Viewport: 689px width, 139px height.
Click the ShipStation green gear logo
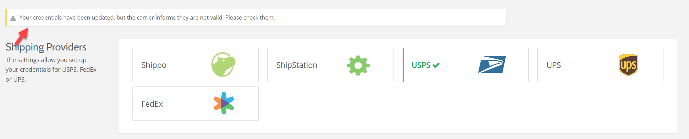[x=358, y=65]
